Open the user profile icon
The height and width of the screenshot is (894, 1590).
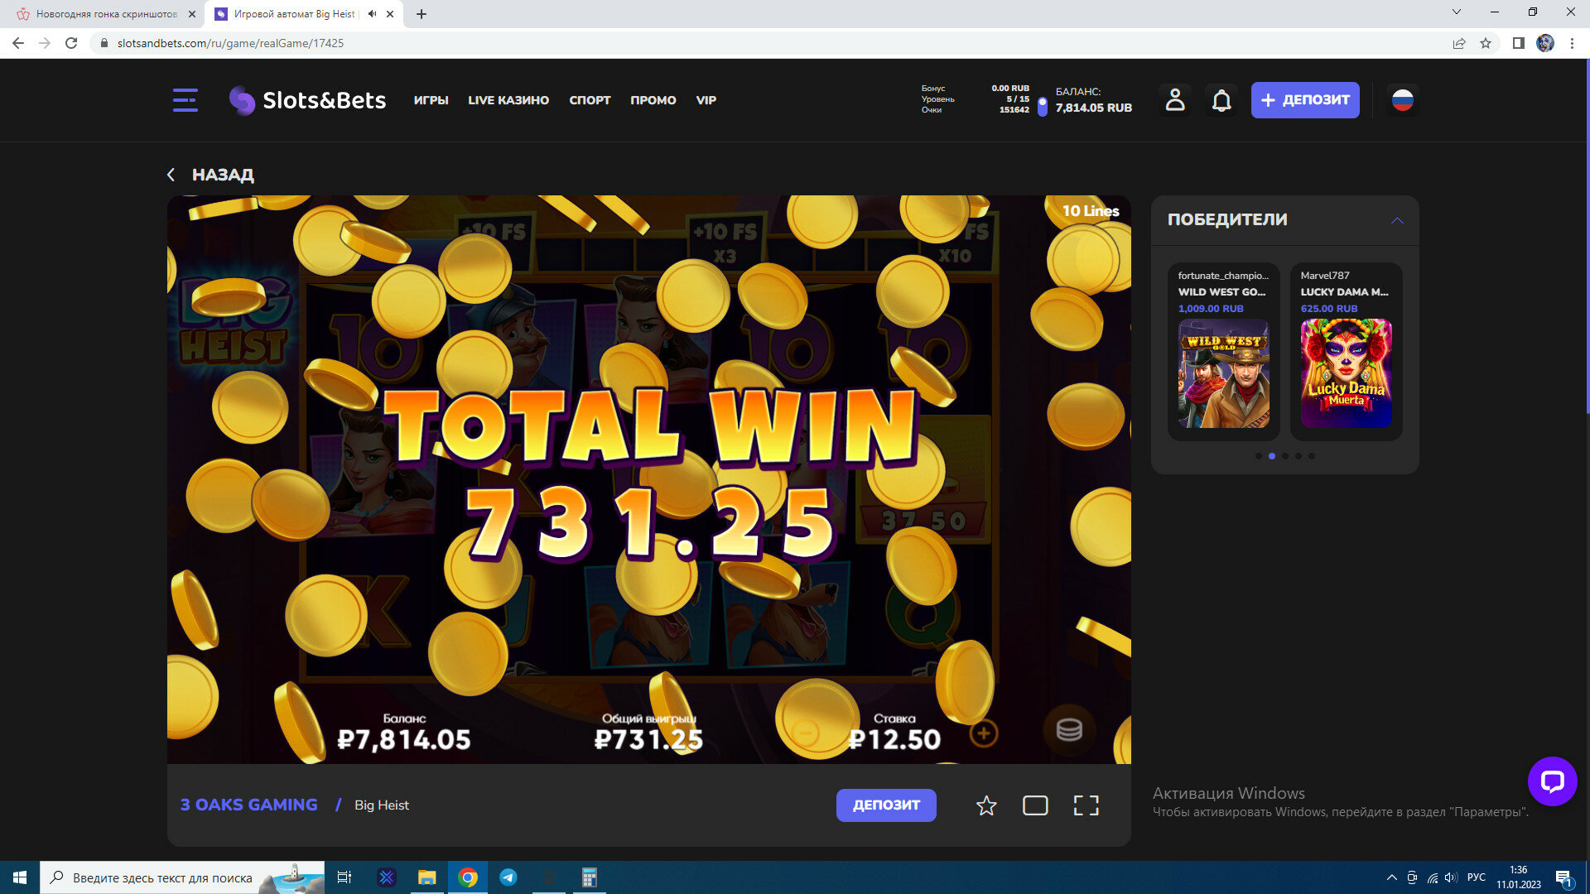click(x=1174, y=100)
